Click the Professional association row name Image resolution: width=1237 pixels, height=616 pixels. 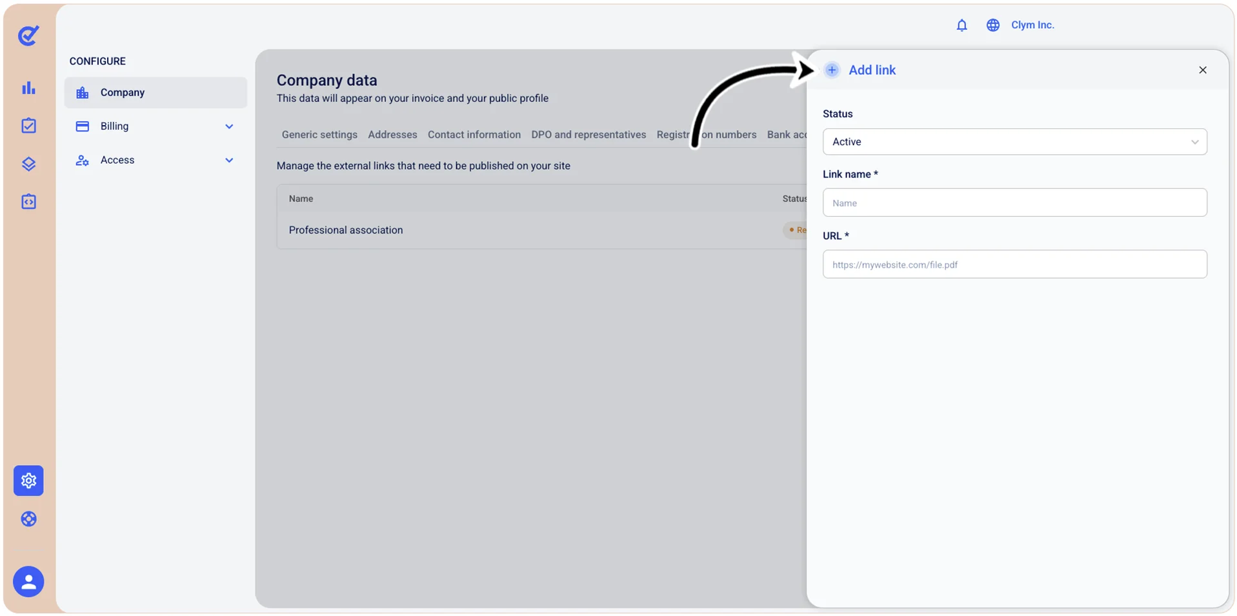click(346, 230)
